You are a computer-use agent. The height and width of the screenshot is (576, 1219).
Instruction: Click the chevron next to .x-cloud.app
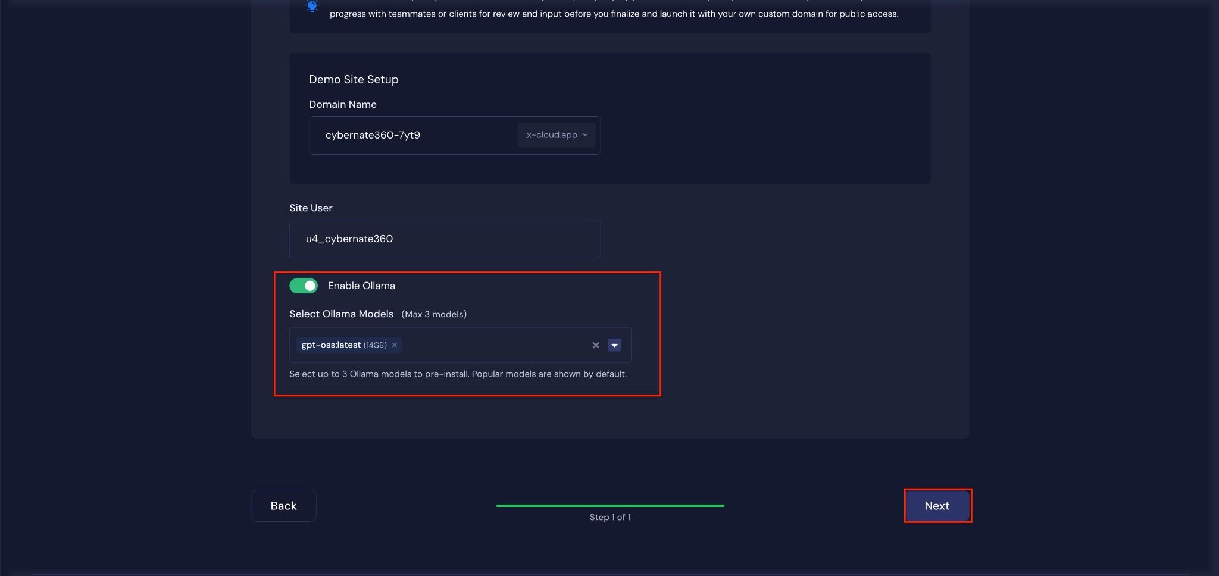point(585,135)
